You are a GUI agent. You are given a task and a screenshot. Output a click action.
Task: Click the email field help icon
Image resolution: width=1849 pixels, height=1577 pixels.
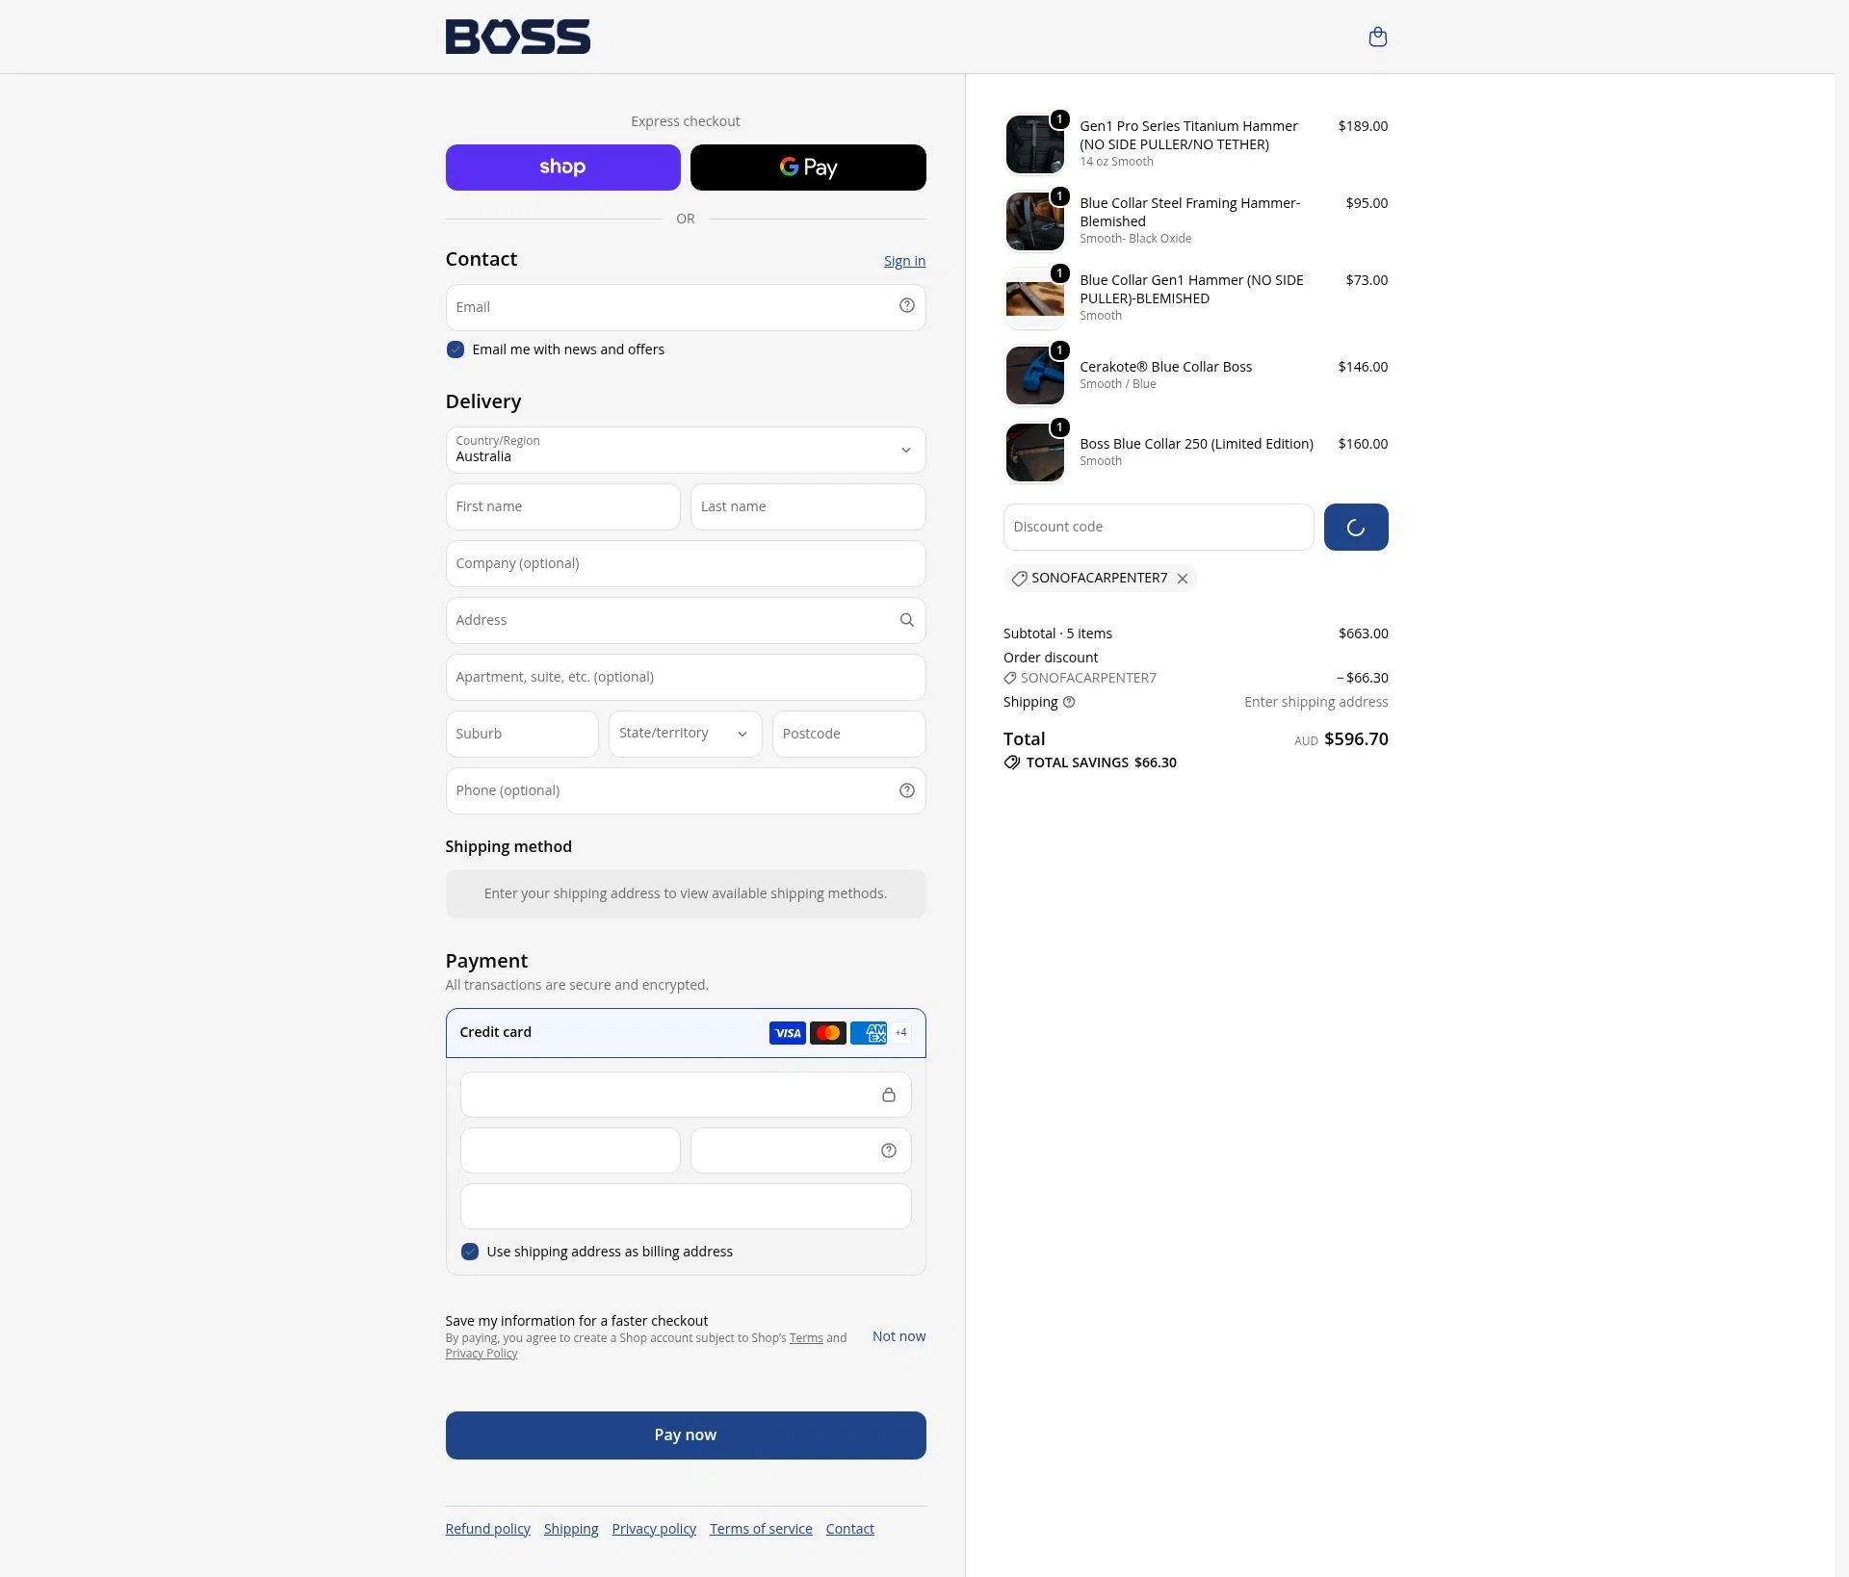click(x=907, y=306)
